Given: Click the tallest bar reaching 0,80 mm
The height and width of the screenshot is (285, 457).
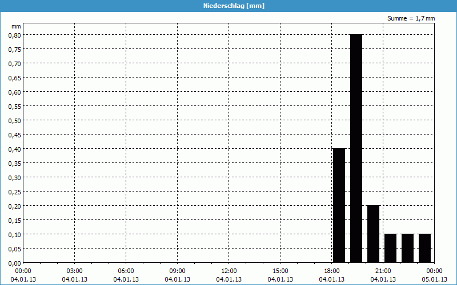Looking at the screenshot, I should (x=356, y=148).
